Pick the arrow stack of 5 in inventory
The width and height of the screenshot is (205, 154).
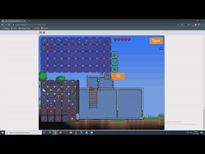(44, 69)
